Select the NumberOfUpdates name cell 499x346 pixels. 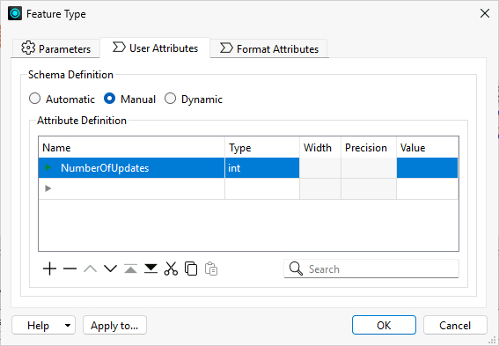click(131, 168)
